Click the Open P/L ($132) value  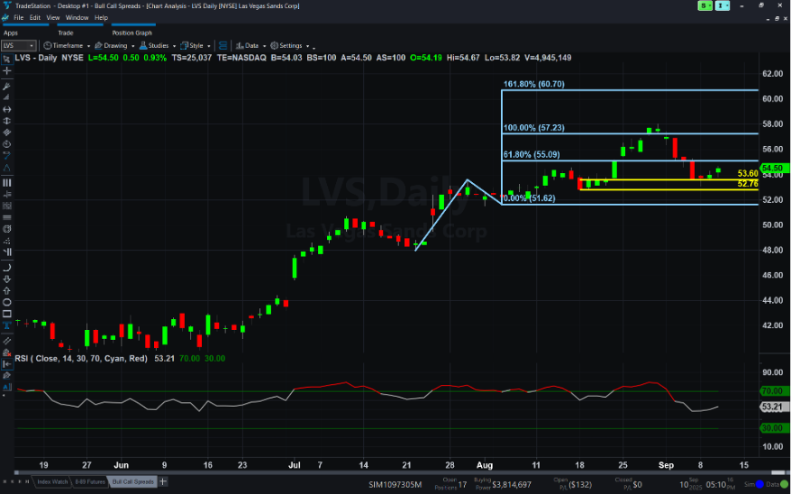pos(579,485)
